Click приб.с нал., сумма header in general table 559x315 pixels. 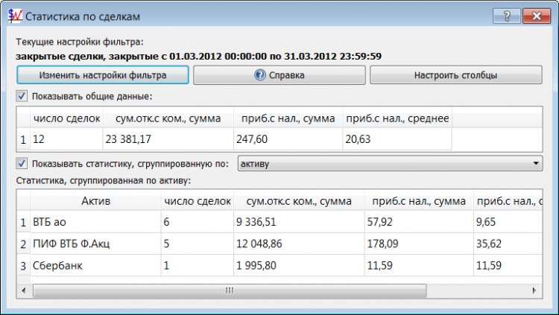[x=288, y=118]
